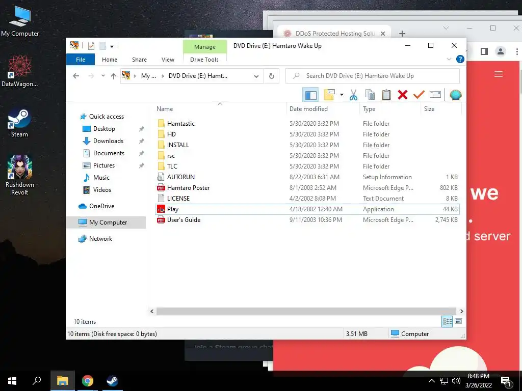Click the Cut scissors icon
522x391 pixels.
[354, 95]
